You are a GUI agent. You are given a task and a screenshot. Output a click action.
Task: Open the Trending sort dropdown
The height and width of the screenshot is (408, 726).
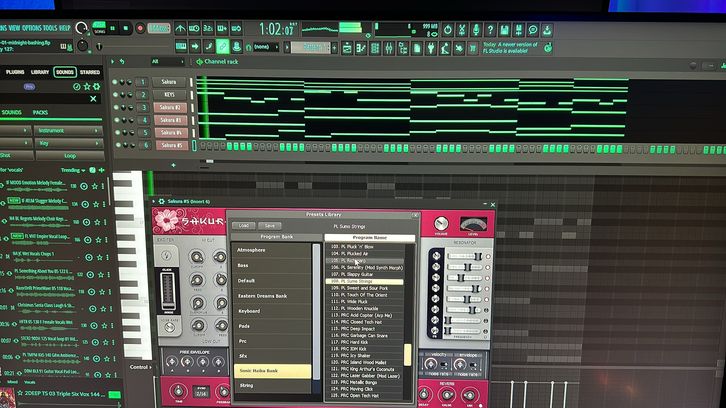pyautogui.click(x=73, y=170)
